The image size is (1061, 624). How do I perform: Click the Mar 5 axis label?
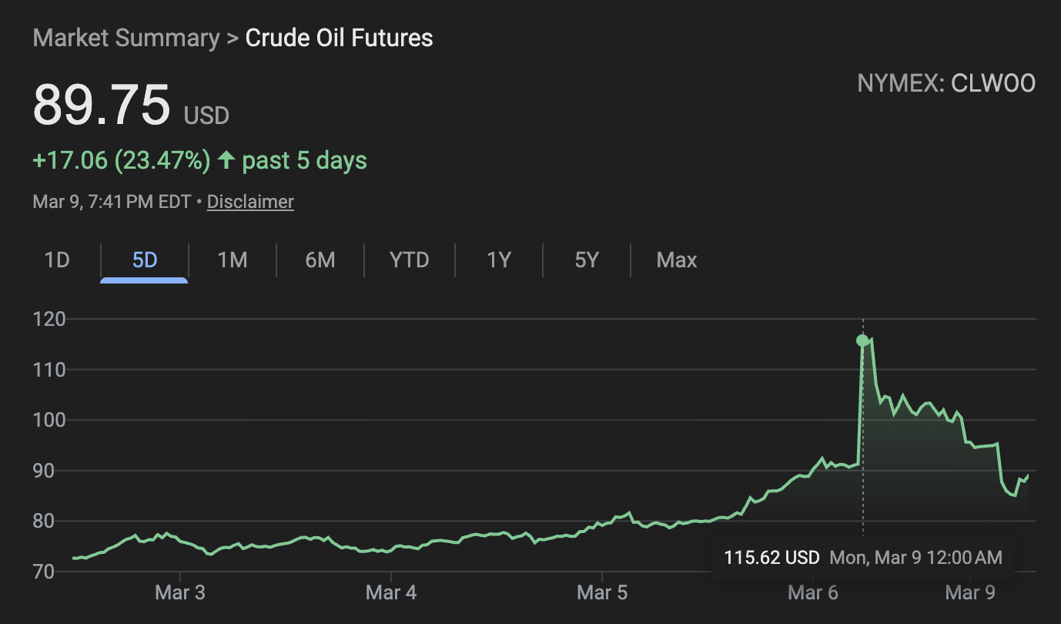click(602, 593)
